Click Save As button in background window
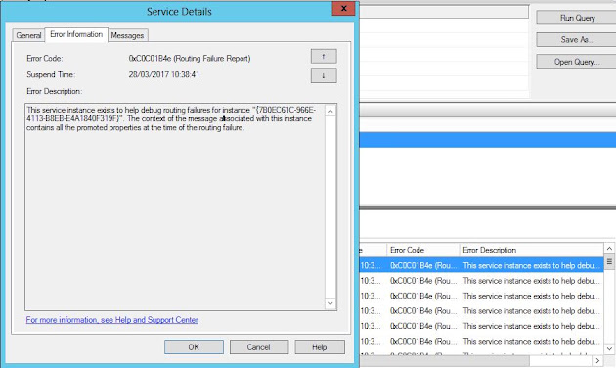The height and width of the screenshot is (368, 616). click(x=577, y=40)
